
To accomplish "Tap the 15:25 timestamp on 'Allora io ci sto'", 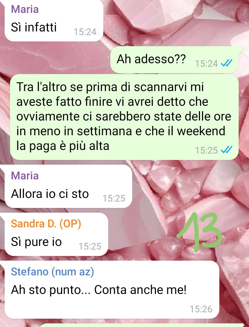I will point(114,198).
